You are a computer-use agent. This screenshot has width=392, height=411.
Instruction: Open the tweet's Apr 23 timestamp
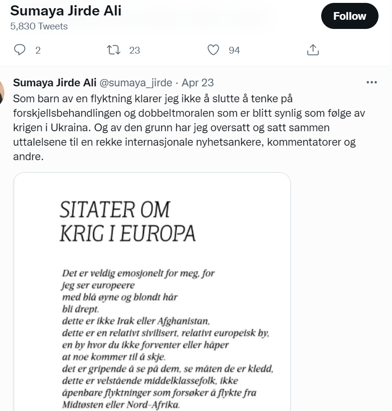(x=197, y=82)
